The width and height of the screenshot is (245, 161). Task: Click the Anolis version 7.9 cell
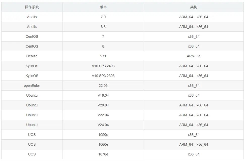tap(103, 17)
